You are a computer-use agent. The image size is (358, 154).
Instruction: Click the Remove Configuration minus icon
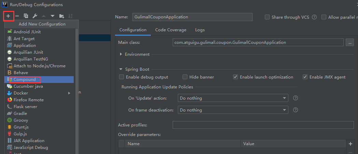click(x=17, y=16)
